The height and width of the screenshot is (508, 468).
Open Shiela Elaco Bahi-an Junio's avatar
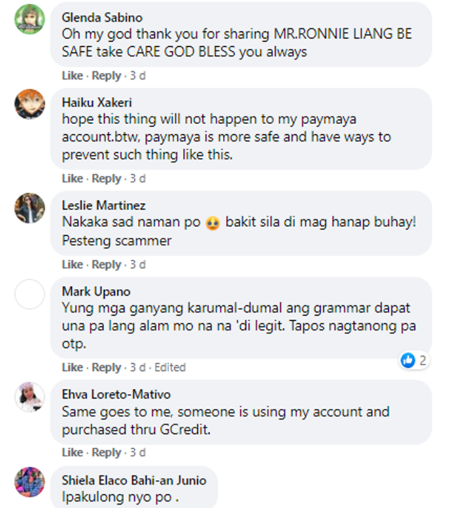[30, 482]
